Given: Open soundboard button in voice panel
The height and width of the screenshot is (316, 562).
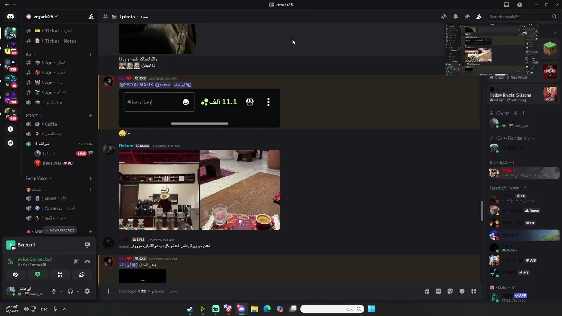Looking at the screenshot, I should click(x=82, y=275).
